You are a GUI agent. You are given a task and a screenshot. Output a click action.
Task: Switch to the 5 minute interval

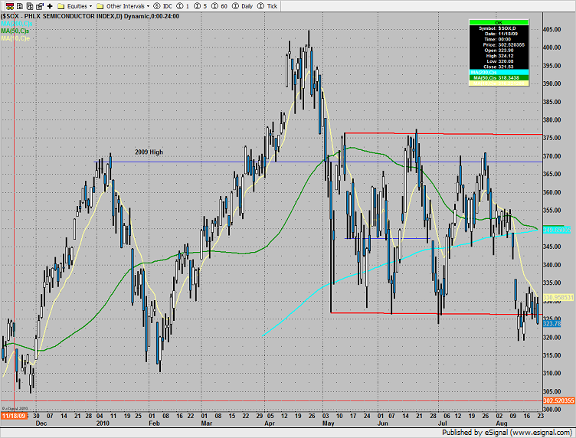pyautogui.click(x=201, y=6)
